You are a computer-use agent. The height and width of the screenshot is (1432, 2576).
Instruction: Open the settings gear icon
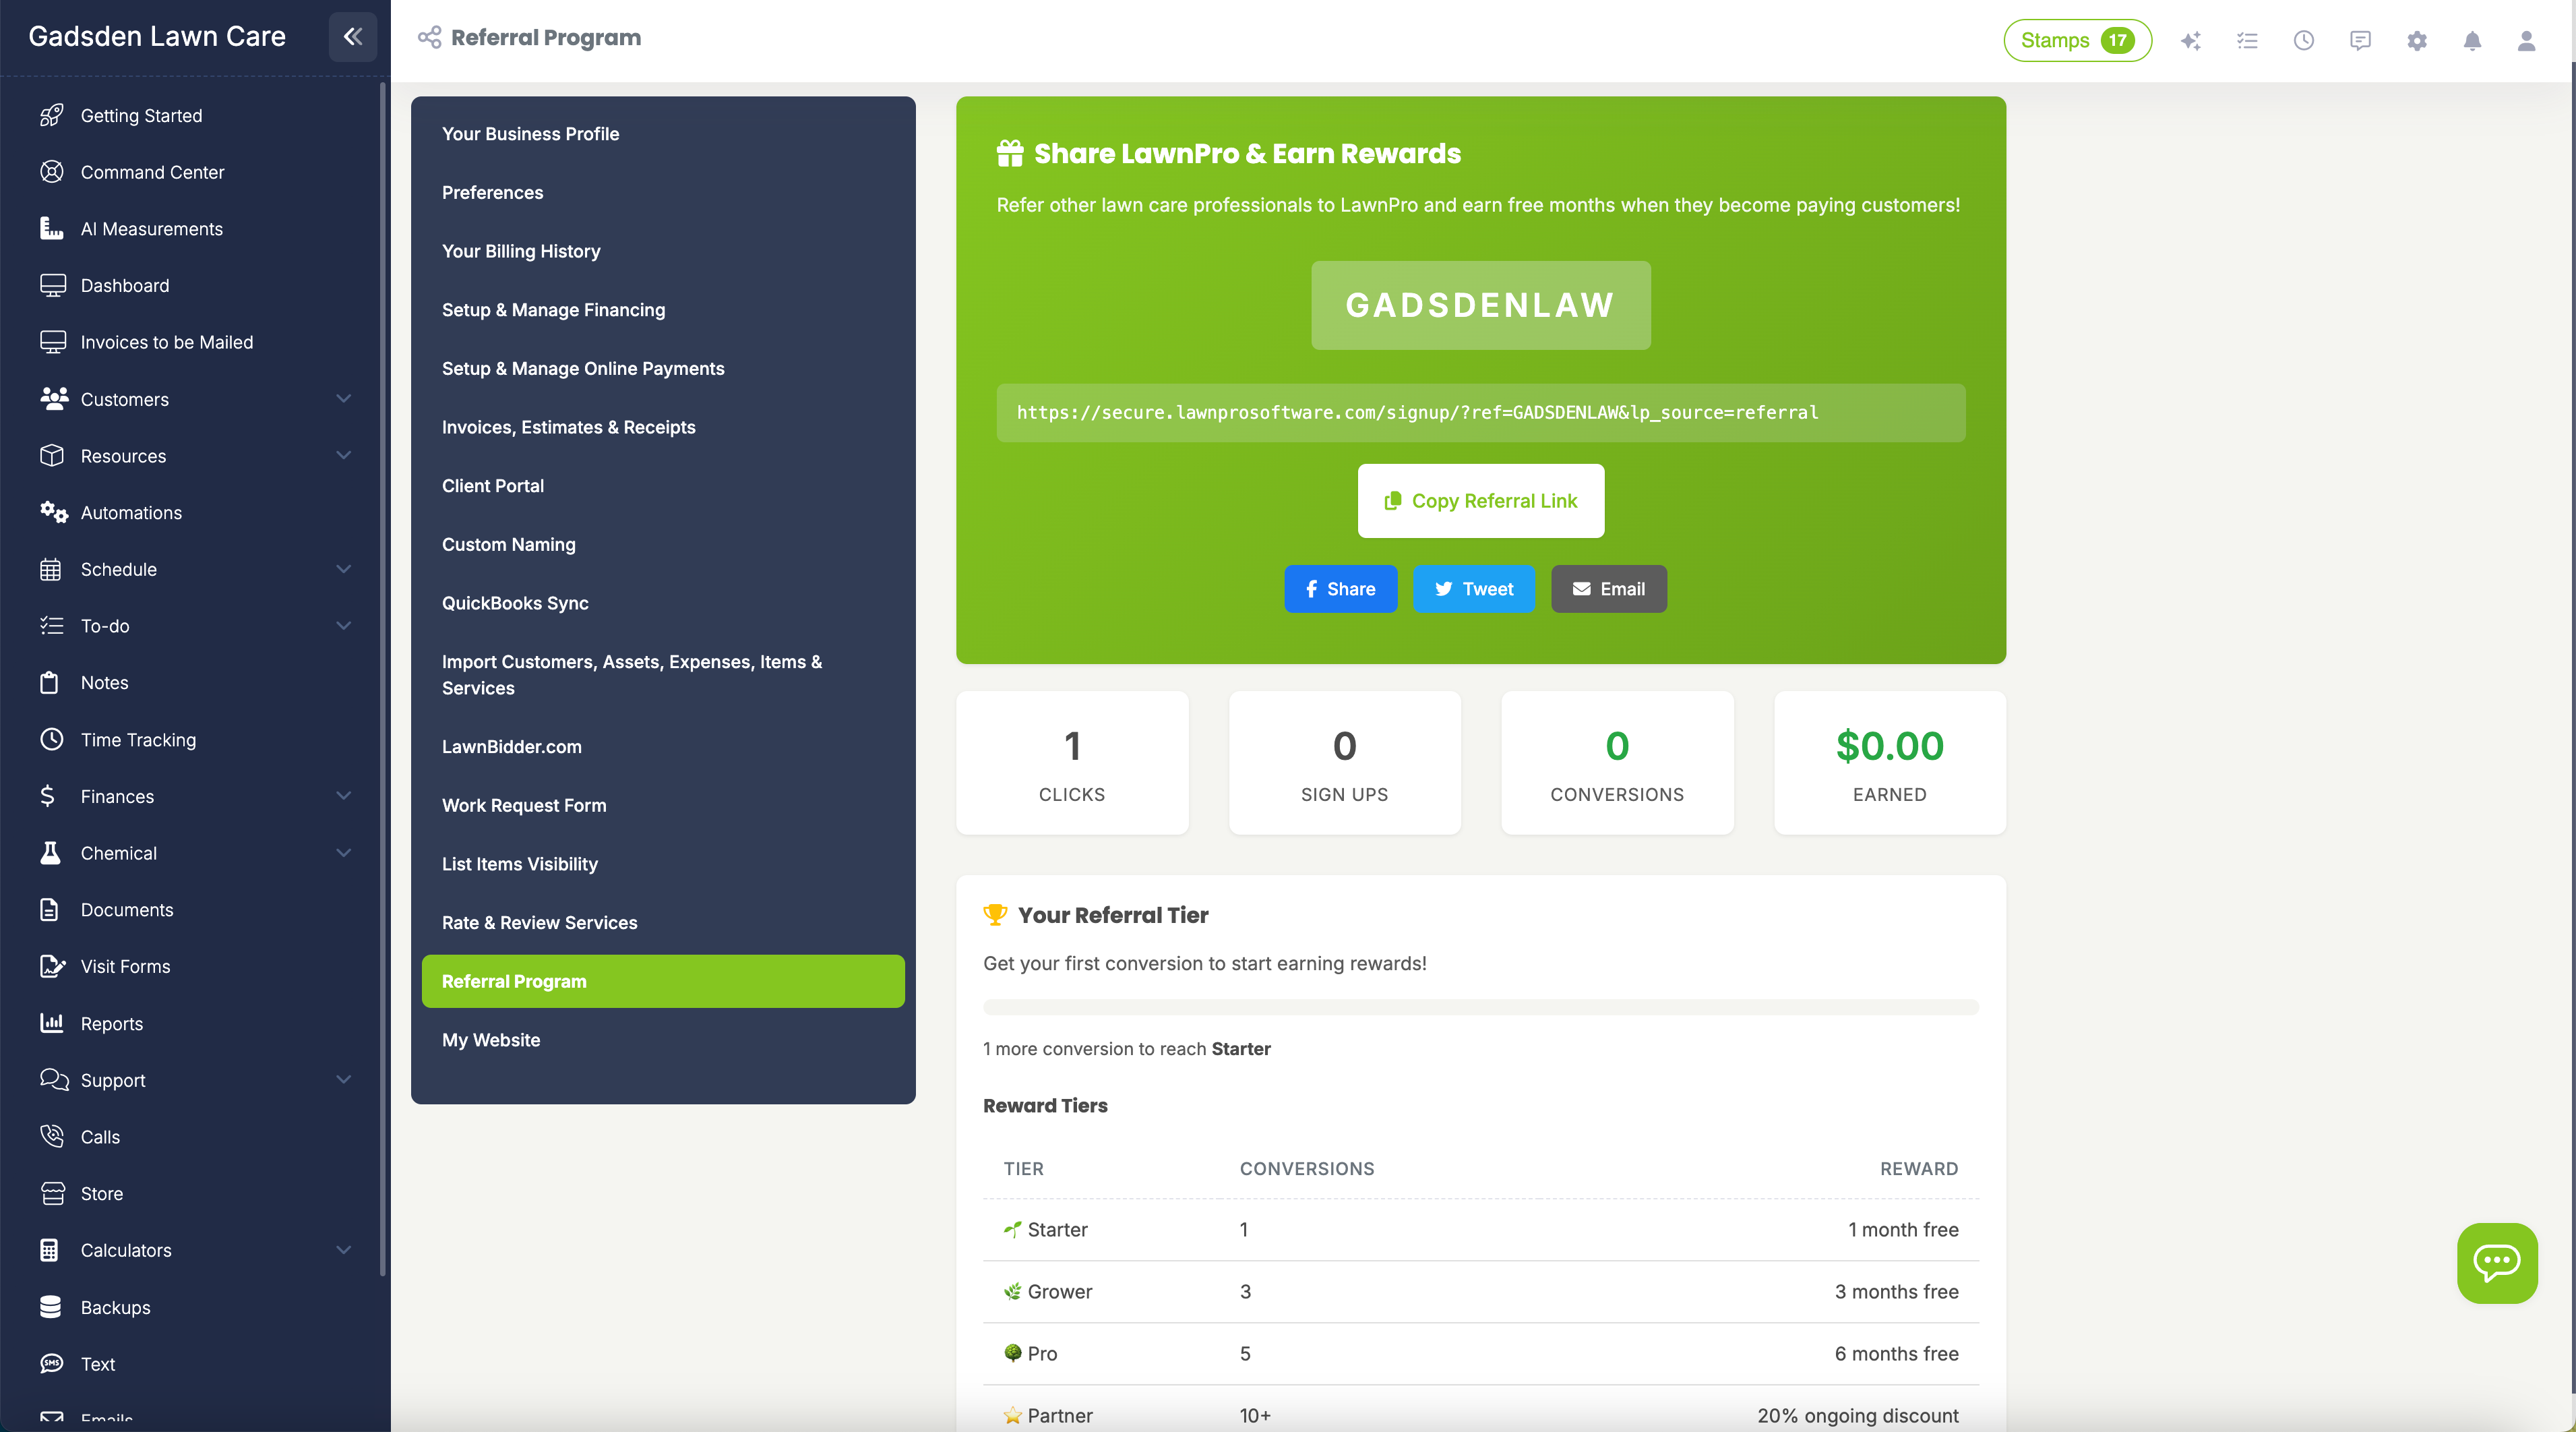pos(2417,41)
